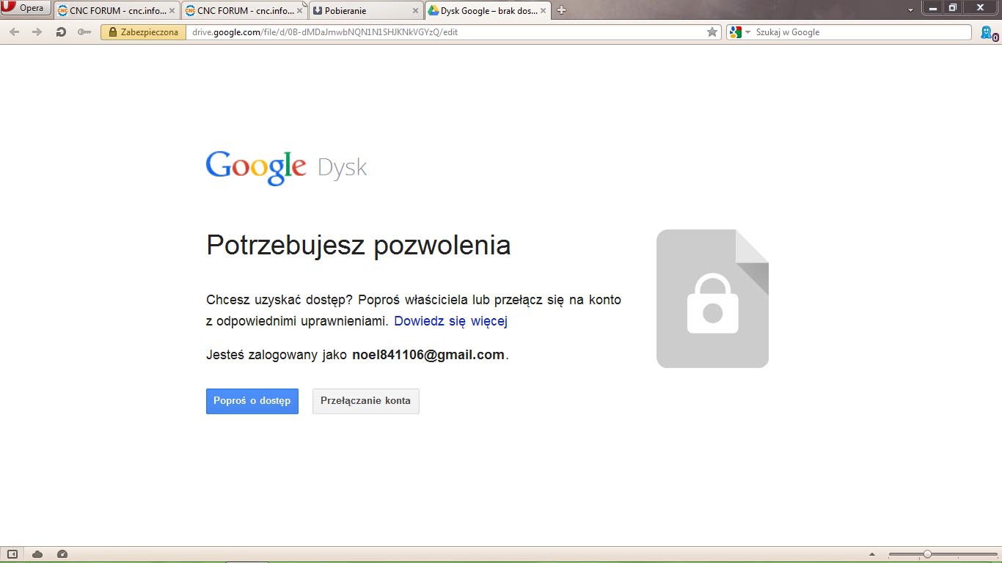Image resolution: width=1002 pixels, height=563 pixels.
Task: Click the password wand key icon
Action: [x=84, y=32]
